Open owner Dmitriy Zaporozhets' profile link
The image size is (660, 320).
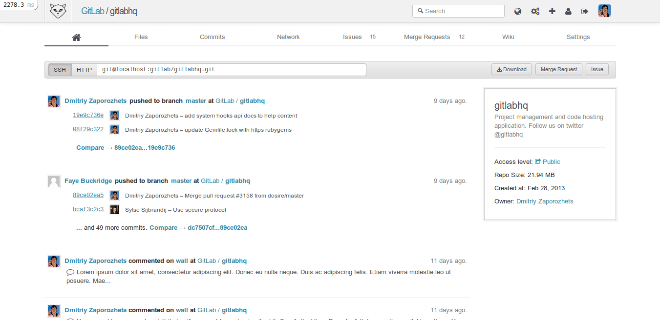click(545, 201)
